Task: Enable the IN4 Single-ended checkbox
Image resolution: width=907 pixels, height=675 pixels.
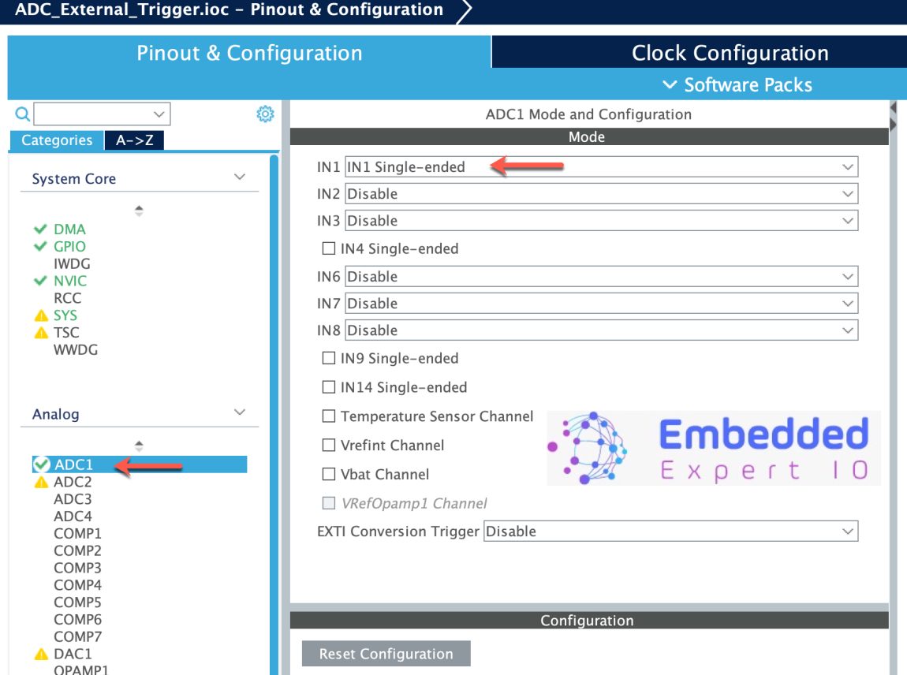Action: click(329, 248)
